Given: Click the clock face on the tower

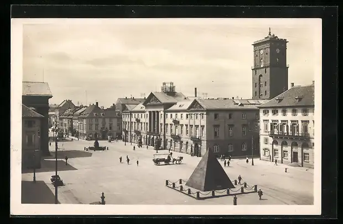Looking at the screenshot, I should tap(261, 53).
